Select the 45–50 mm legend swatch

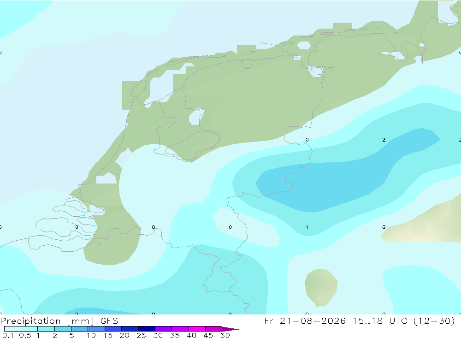coord(214,329)
